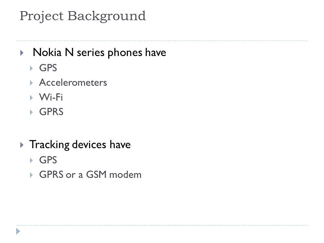Click the GPS text under Nokia N series phones
Viewport: 324px width, 243px height.
(48, 68)
